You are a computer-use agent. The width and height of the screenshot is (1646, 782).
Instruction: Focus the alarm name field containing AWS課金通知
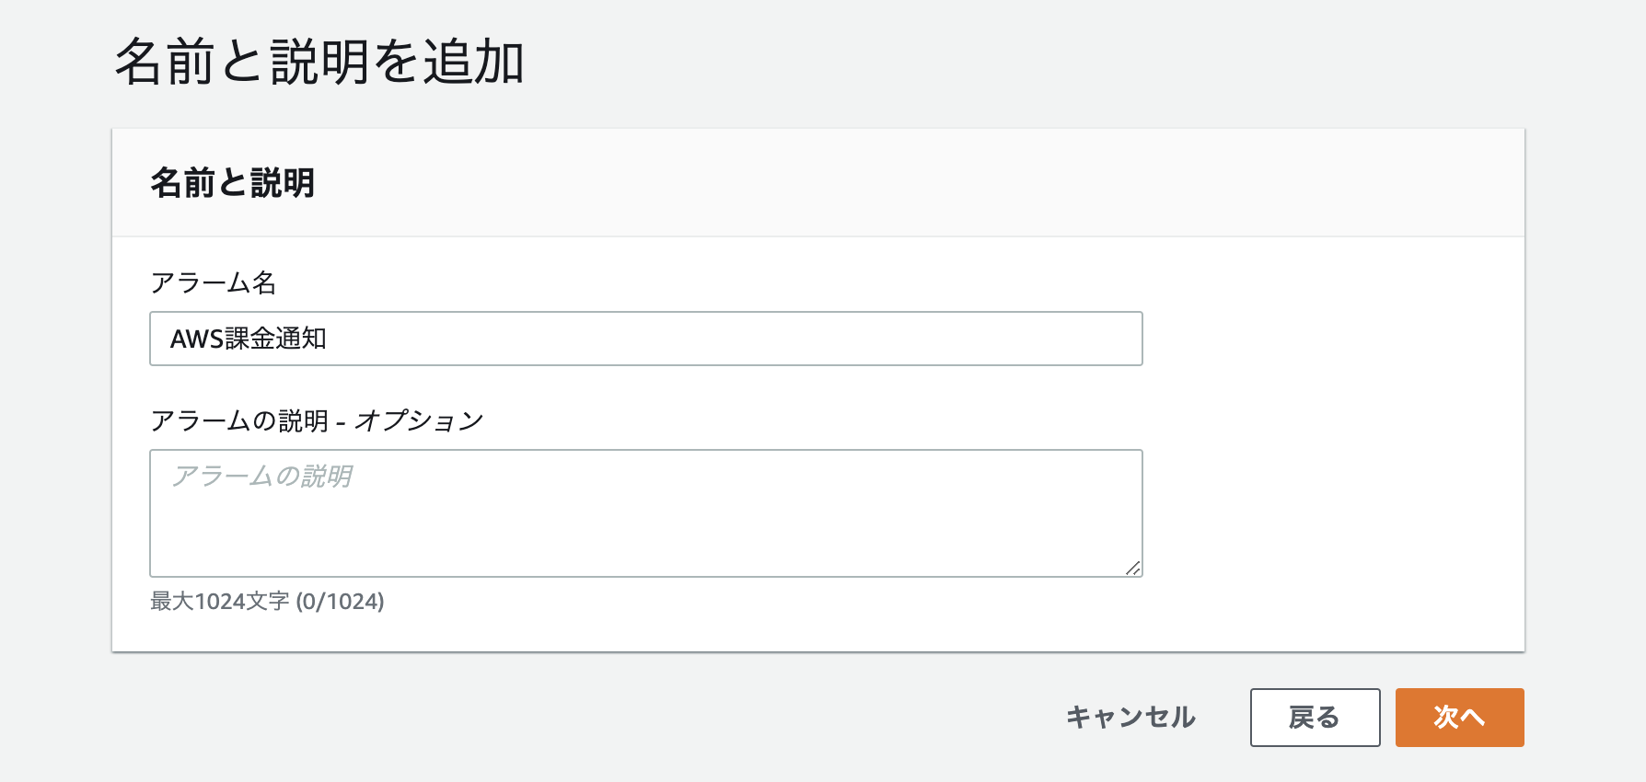click(644, 339)
